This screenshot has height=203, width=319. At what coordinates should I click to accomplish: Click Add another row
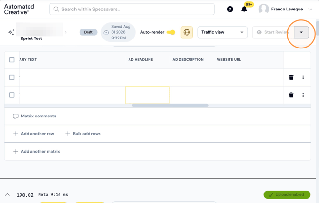[x=38, y=134]
